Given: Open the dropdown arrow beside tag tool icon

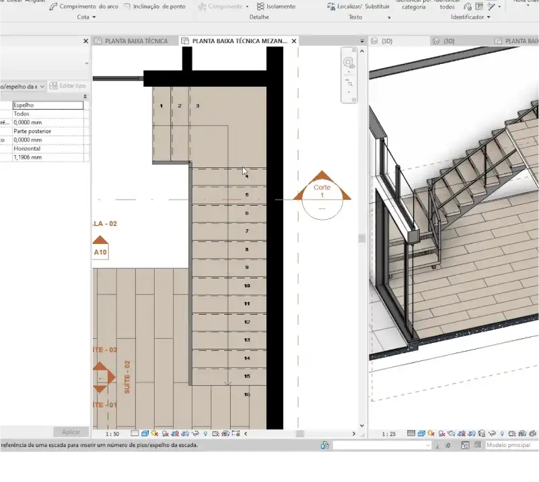Looking at the screenshot, I should pyautogui.click(x=499, y=7).
